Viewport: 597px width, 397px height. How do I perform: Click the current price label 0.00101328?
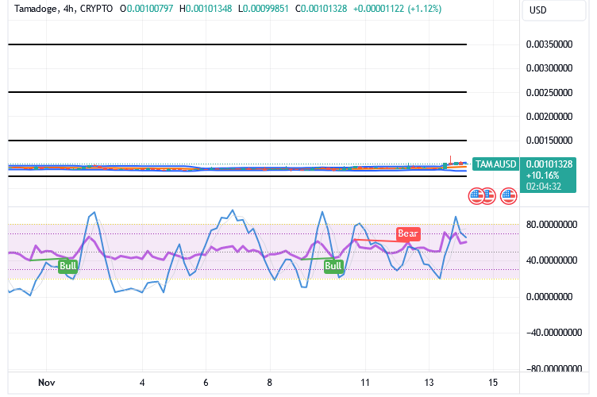549,164
